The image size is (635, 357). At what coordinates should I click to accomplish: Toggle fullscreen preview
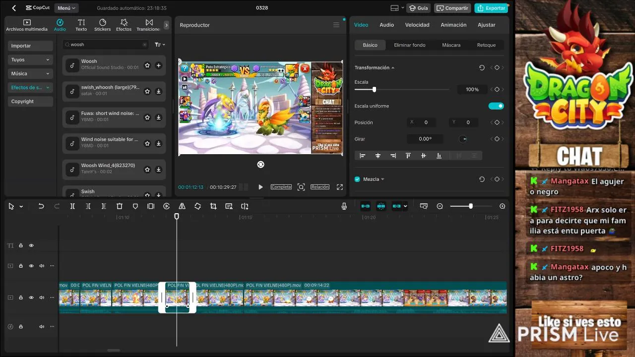340,187
